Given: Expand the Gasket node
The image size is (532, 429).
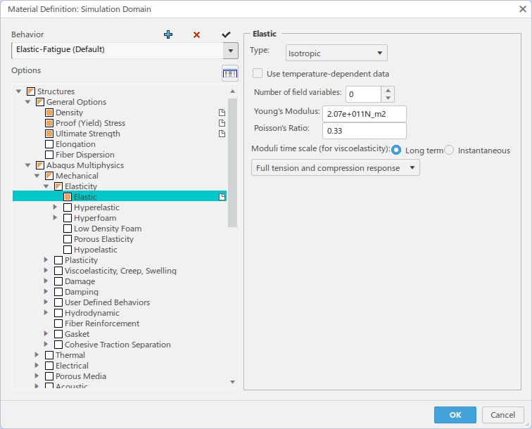Looking at the screenshot, I should [x=46, y=333].
